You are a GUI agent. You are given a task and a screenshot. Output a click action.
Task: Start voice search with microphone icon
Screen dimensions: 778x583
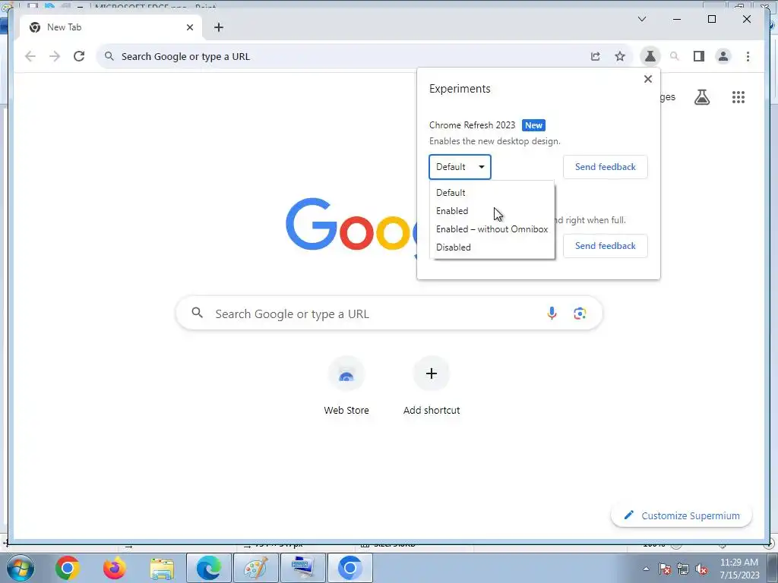point(552,314)
